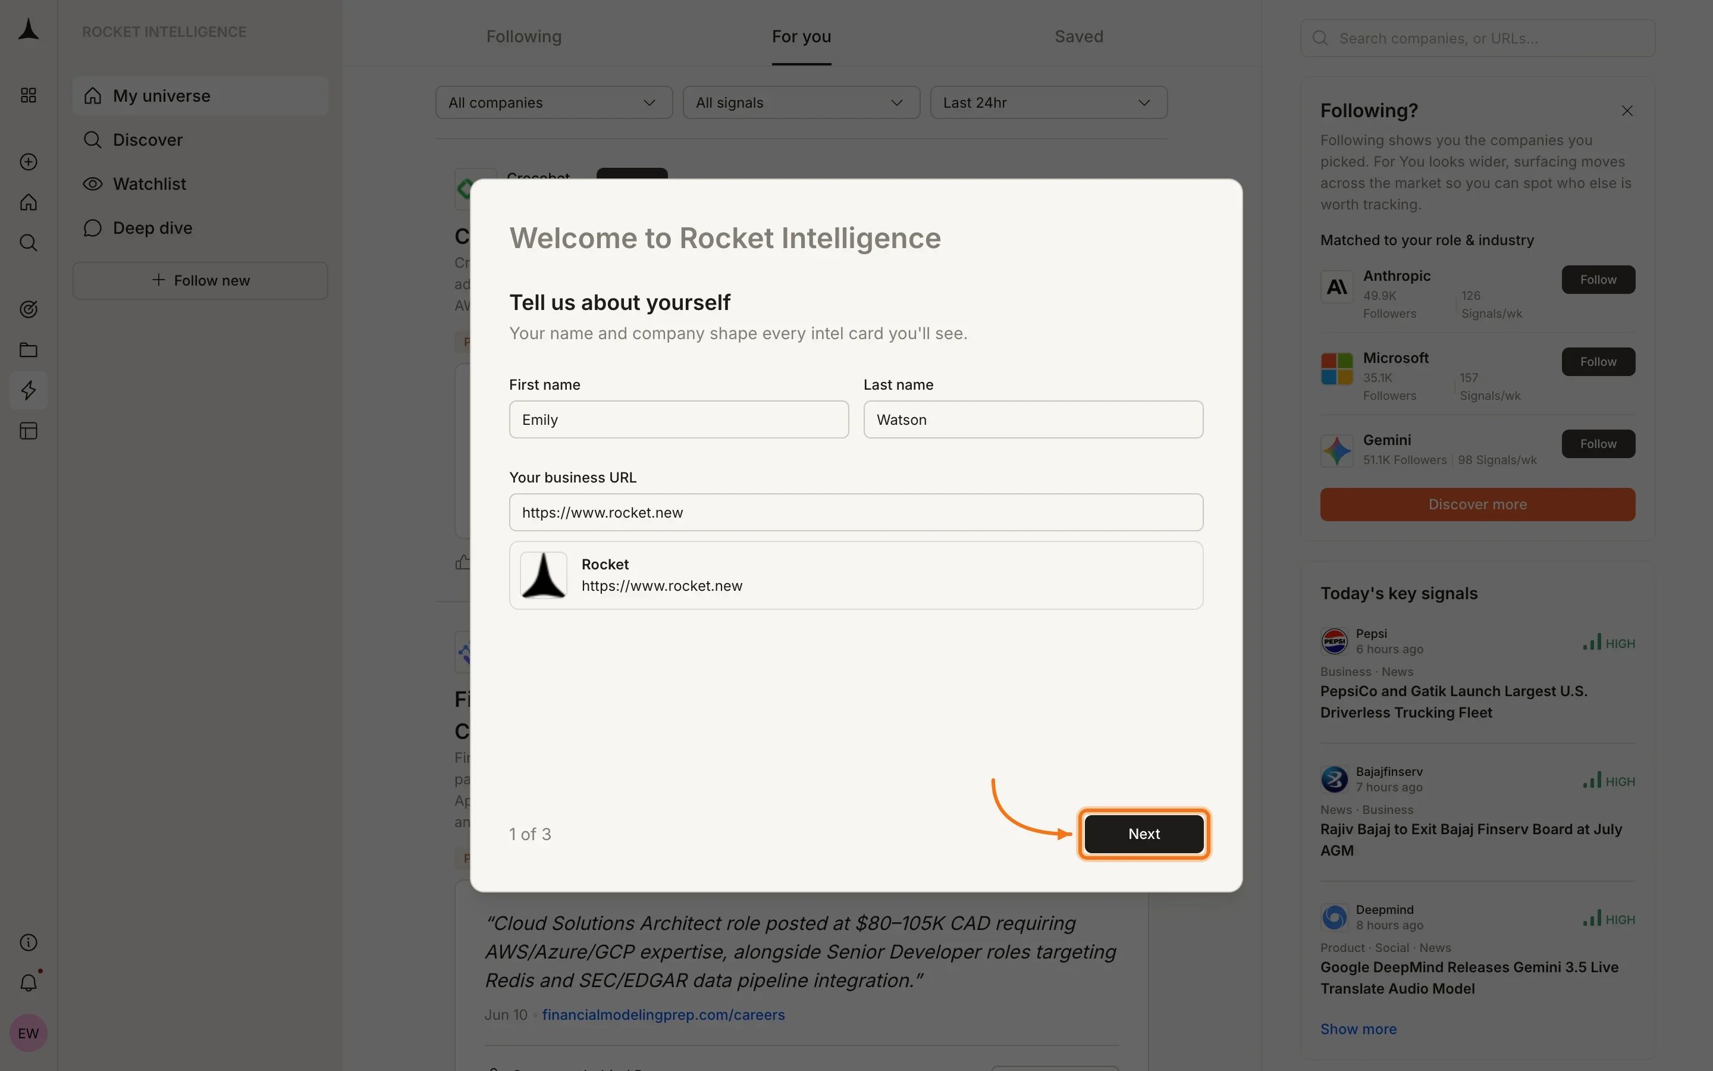Click the layout panel icon in left rail
Image resolution: width=1713 pixels, height=1071 pixels.
(29, 431)
